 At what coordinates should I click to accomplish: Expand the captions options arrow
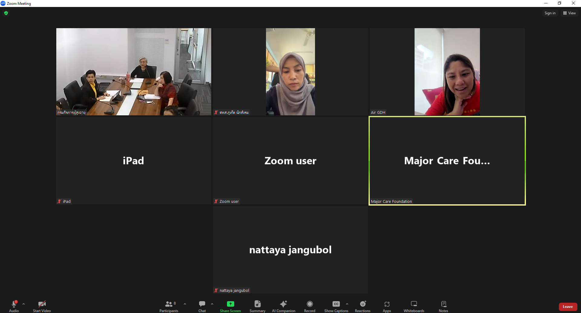click(347, 304)
